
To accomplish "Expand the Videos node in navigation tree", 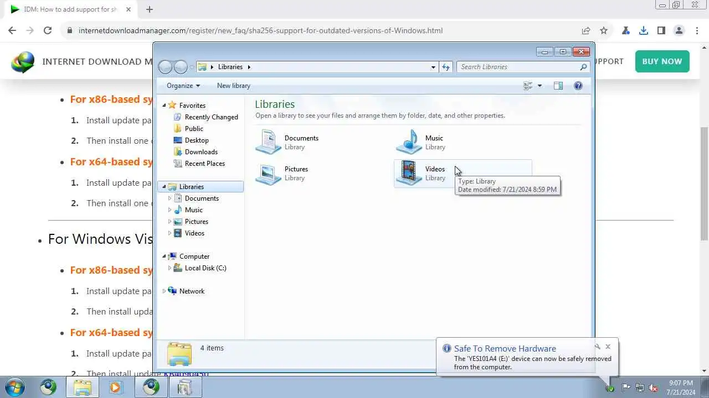I will (169, 233).
